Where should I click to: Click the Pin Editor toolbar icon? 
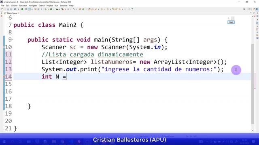(x=132, y=9)
